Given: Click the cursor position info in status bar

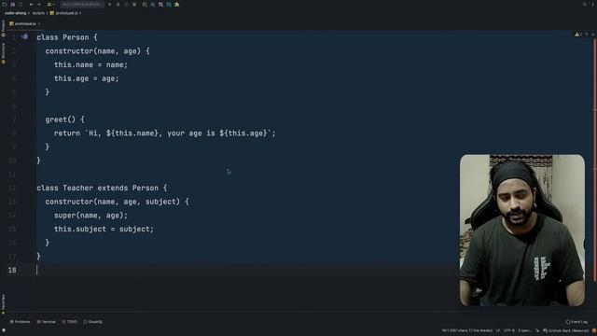Looking at the screenshot, I should 467,330.
